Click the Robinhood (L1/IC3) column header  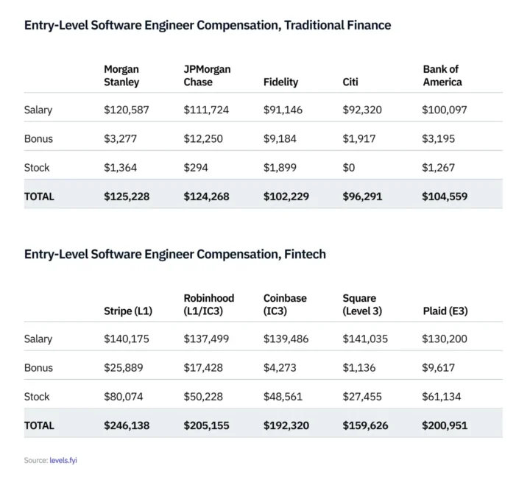tap(209, 305)
